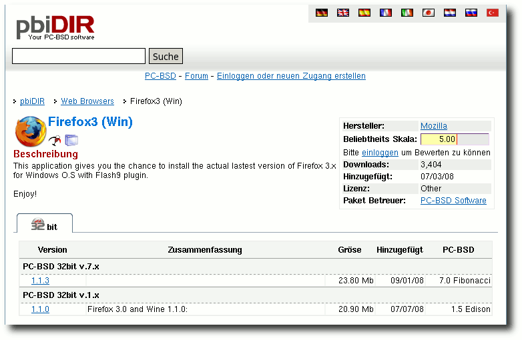Open the Forum link

(x=196, y=76)
